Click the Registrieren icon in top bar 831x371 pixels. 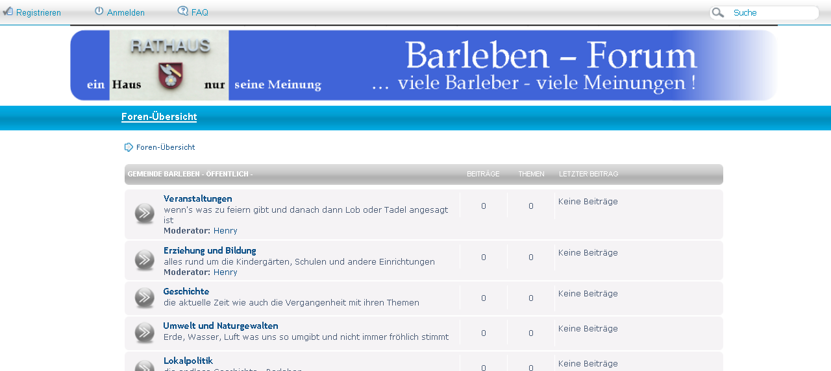8,12
